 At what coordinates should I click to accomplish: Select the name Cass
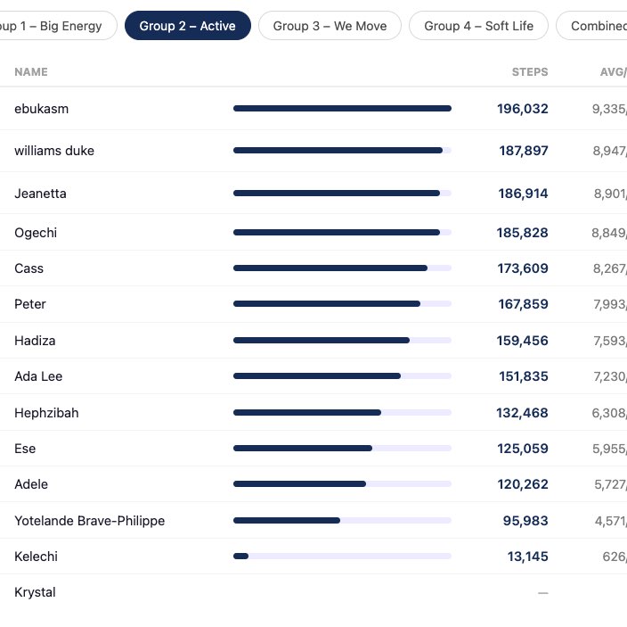(28, 268)
